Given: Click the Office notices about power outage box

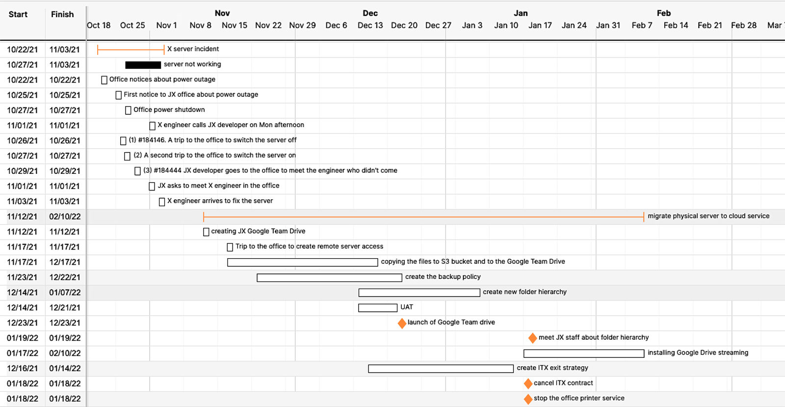Looking at the screenshot, I should (x=104, y=80).
